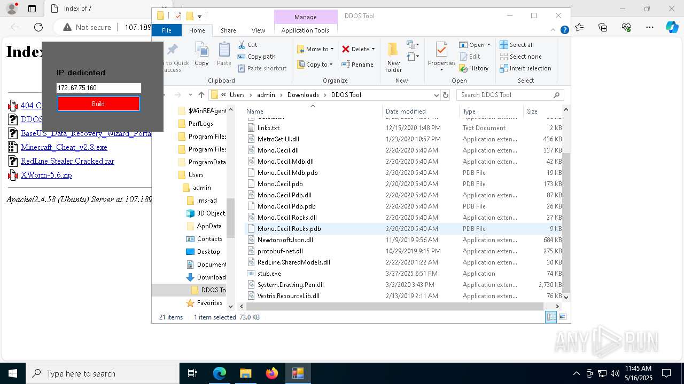The image size is (684, 384).
Task: Click the taskbar search box
Action: [x=103, y=373]
